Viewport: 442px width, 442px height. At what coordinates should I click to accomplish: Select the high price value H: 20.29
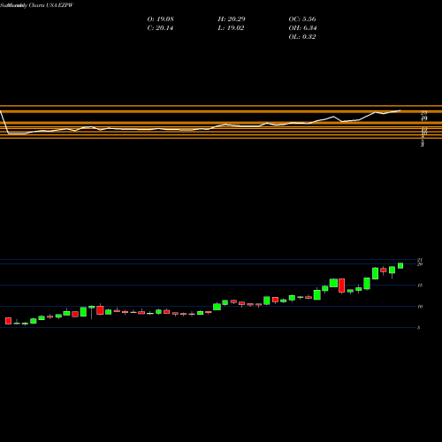point(232,19)
